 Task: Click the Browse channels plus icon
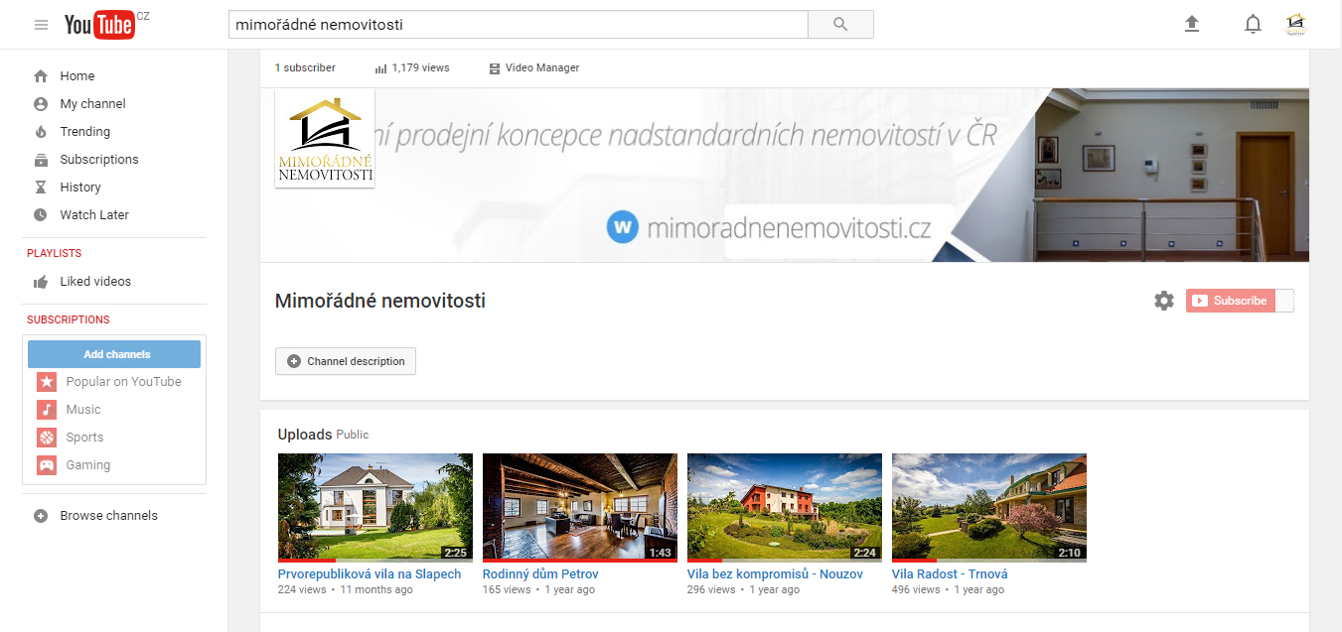(x=41, y=516)
